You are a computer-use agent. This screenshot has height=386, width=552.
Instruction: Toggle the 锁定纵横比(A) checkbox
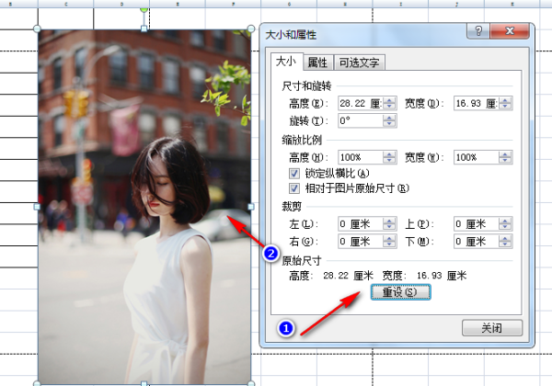click(294, 174)
